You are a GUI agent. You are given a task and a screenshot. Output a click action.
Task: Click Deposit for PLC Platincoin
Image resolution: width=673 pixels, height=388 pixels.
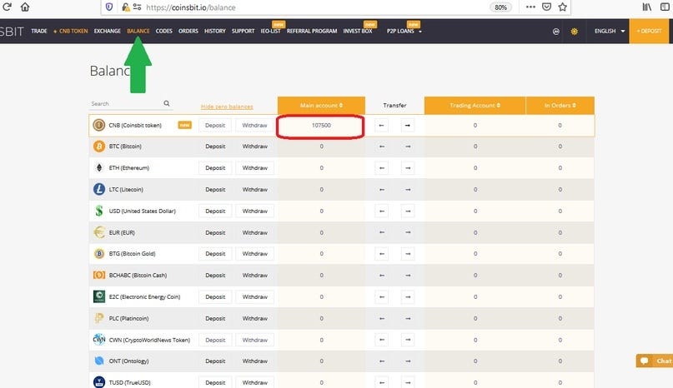tap(215, 318)
